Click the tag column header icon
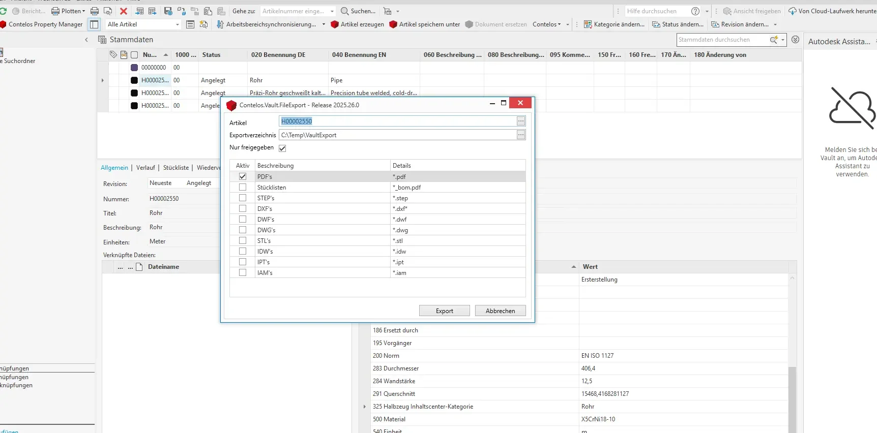Screen dimensions: 877x433 click(113, 54)
